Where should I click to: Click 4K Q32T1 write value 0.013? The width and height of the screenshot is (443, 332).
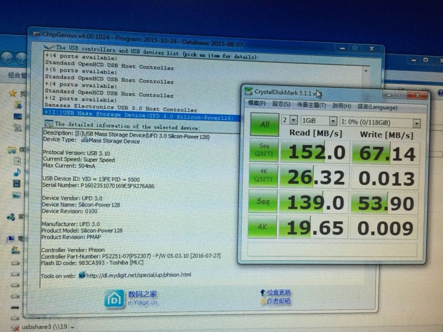[385, 179]
